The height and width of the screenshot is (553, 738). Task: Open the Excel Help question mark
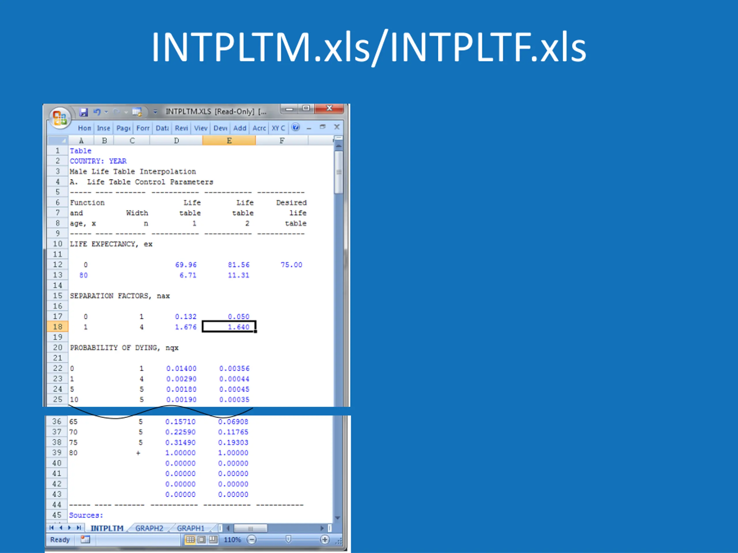[295, 127]
